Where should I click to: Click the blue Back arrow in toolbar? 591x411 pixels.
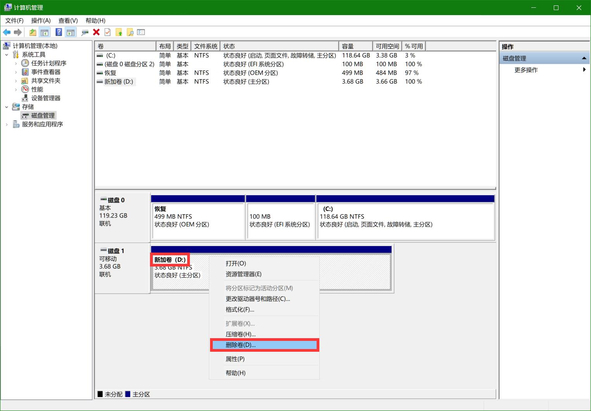point(7,32)
